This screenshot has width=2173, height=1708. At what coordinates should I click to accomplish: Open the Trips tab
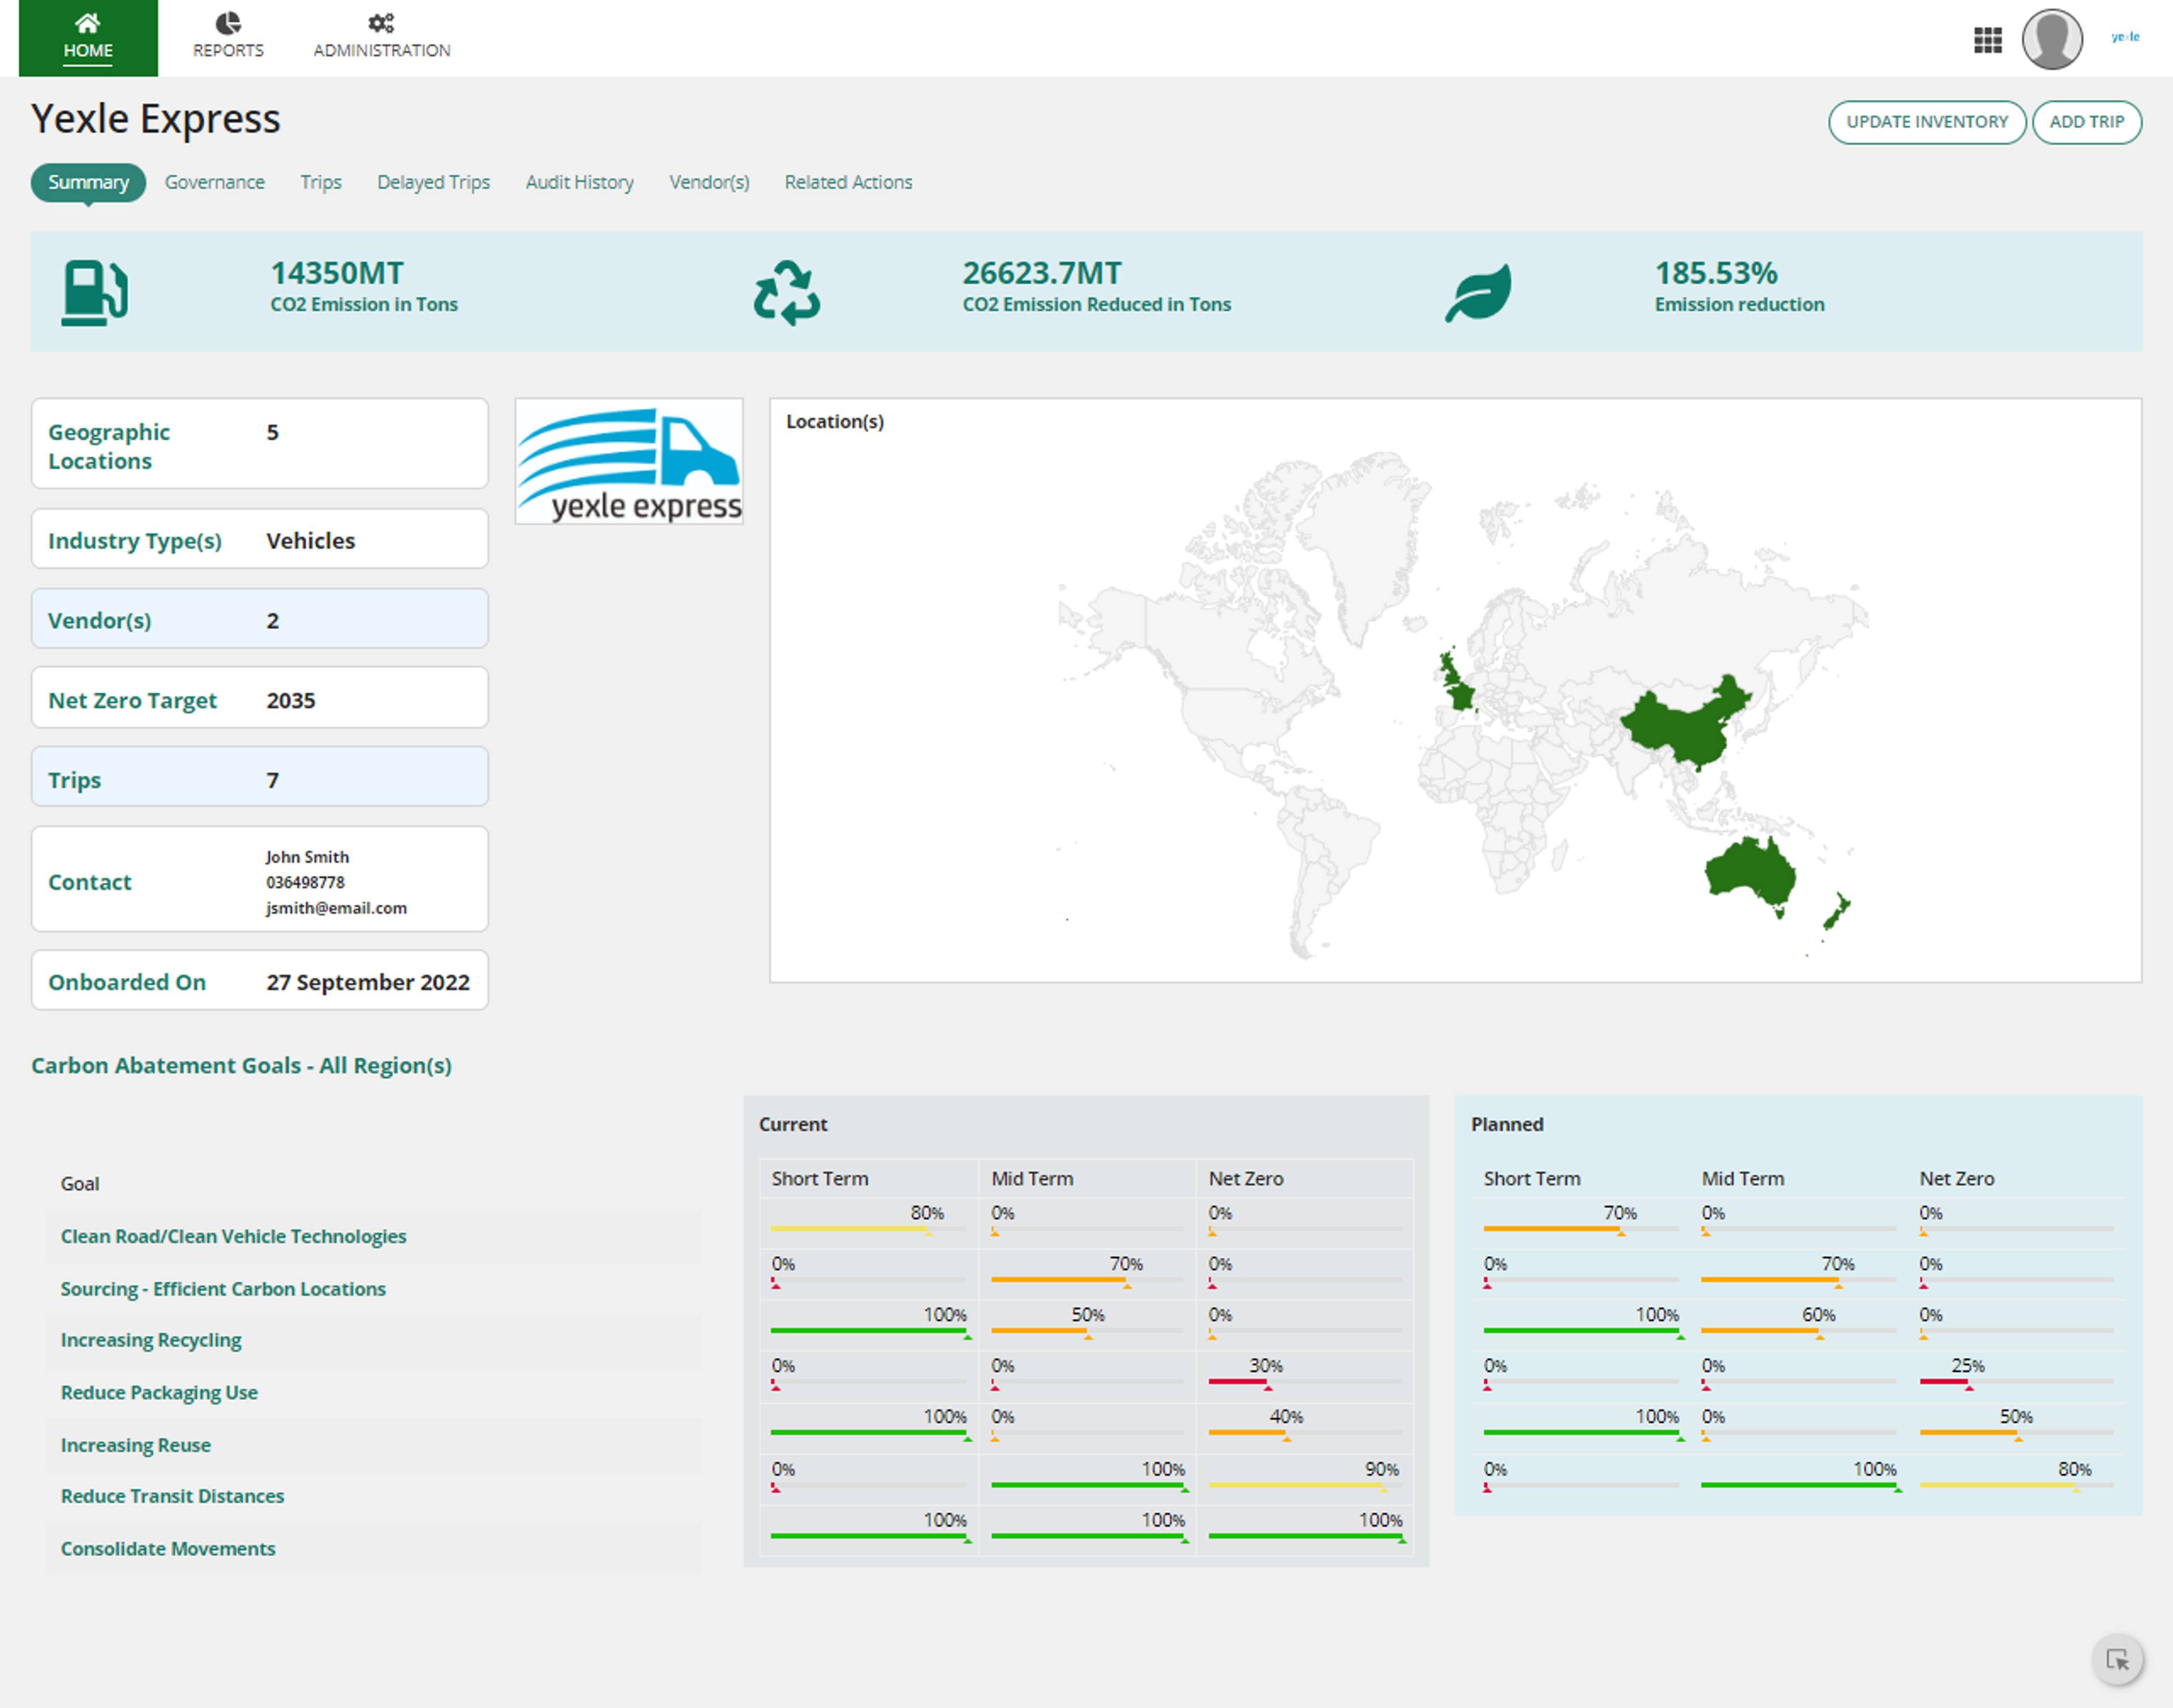(x=321, y=182)
